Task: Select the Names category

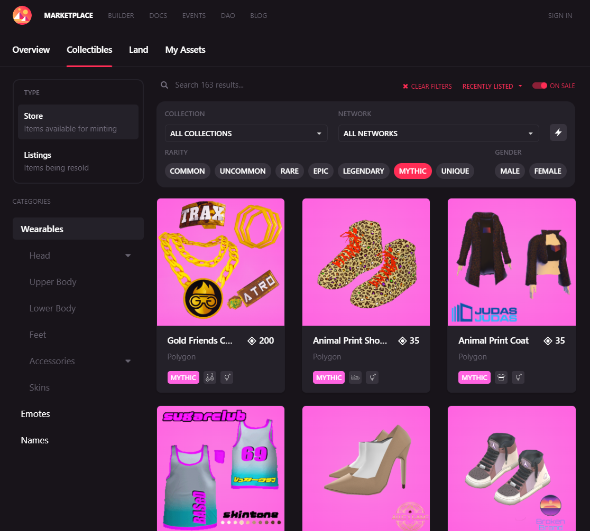Action: [34, 440]
